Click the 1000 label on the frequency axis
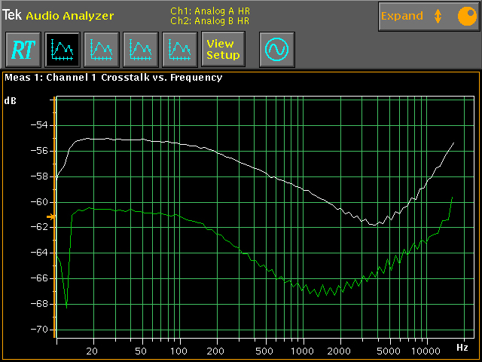This screenshot has width=482, height=362. [x=302, y=351]
